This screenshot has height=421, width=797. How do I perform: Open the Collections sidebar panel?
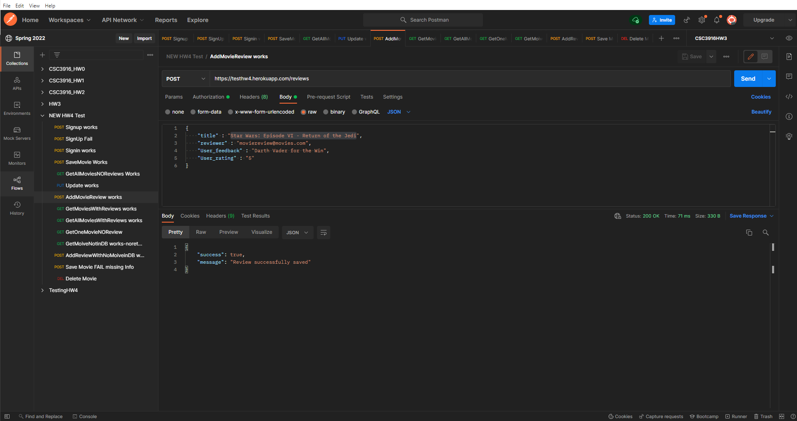17,59
